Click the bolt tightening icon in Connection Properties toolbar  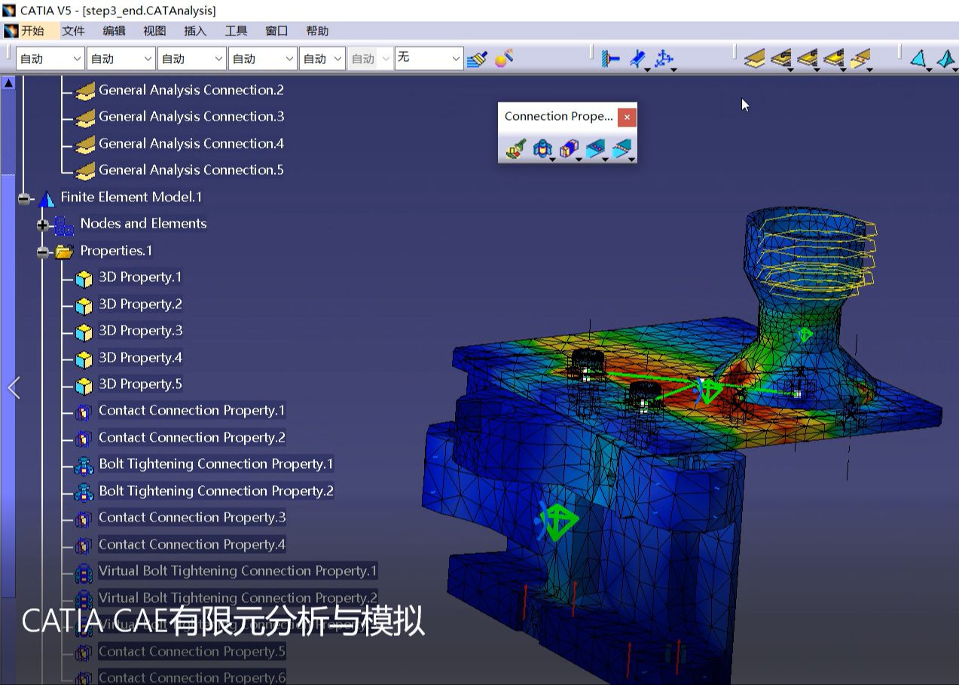tap(542, 149)
